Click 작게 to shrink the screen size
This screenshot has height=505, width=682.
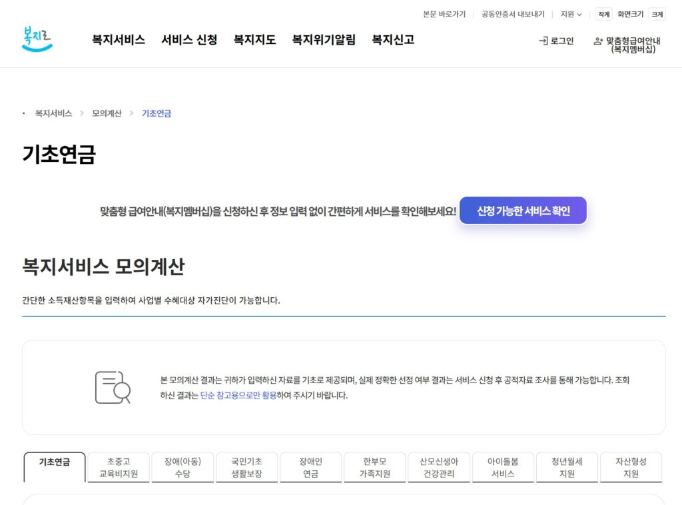click(602, 14)
